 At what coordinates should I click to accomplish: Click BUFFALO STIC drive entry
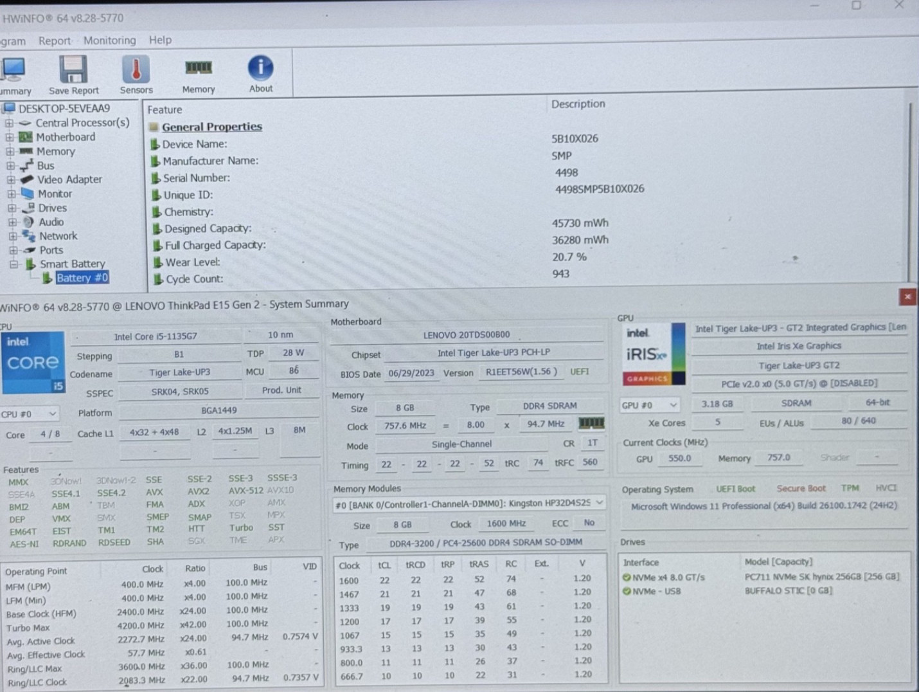[x=789, y=590]
